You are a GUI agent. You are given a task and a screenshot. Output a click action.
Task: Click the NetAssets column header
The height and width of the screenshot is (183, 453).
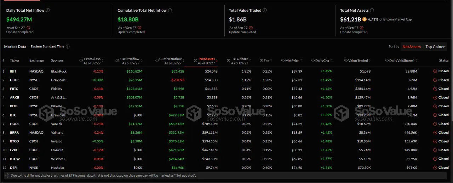click(x=207, y=59)
